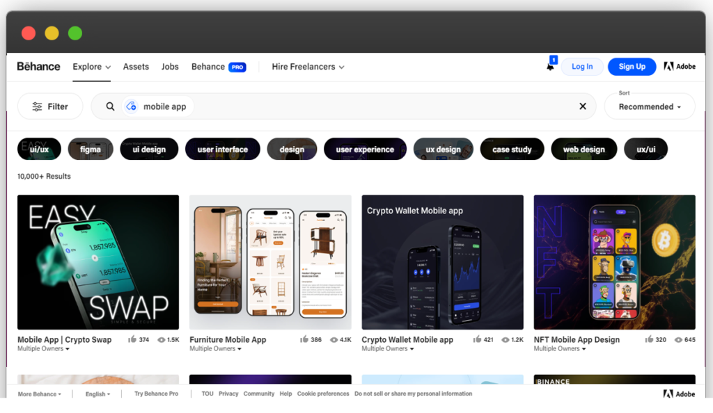Screen dimensions: 713x413
Task: Open the NFT Mobile App Design project title
Action: 577,339
